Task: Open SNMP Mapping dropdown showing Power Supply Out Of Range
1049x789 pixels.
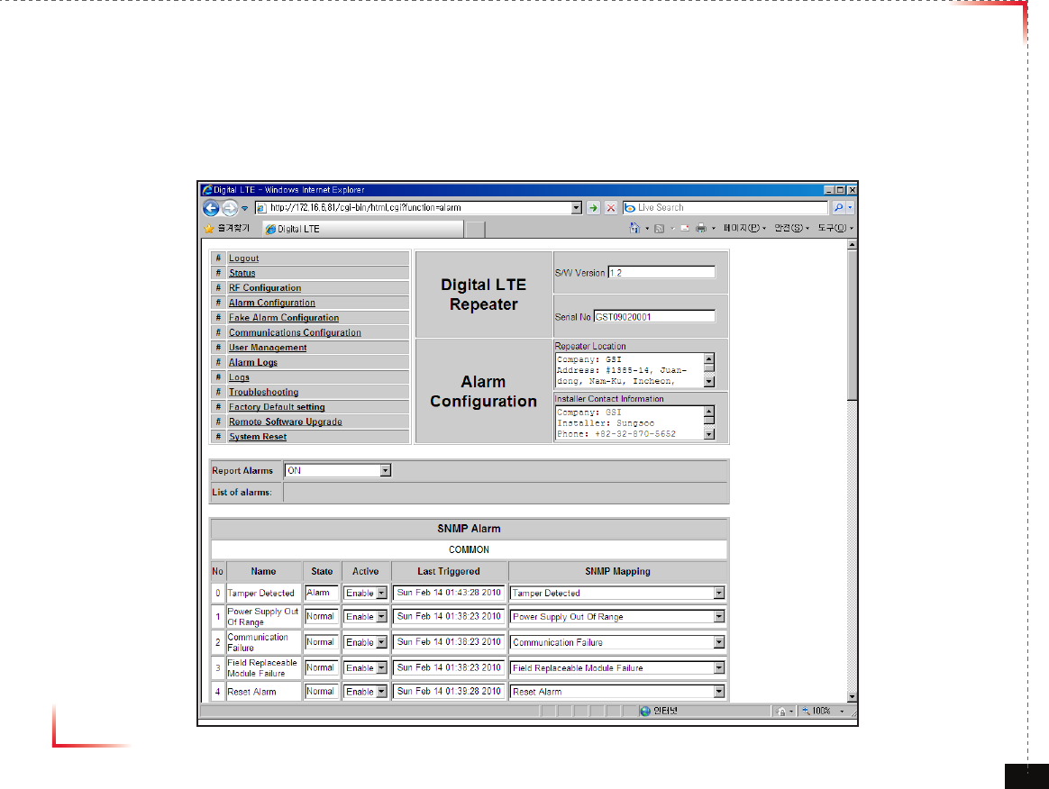Action: pyautogui.click(x=718, y=616)
